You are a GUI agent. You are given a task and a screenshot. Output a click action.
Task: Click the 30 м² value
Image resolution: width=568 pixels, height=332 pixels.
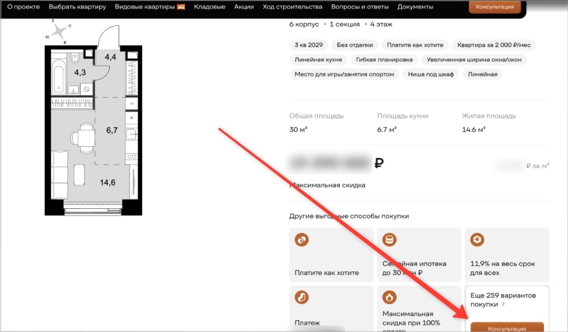(298, 129)
